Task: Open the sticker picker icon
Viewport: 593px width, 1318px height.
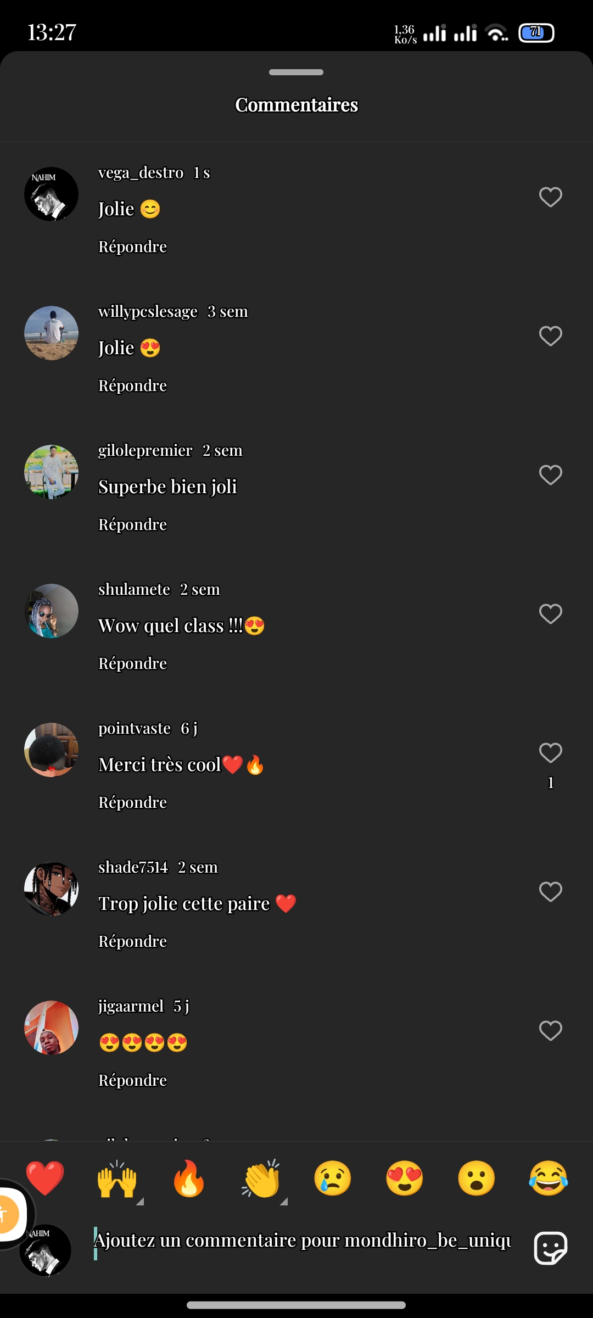Action: [551, 1248]
